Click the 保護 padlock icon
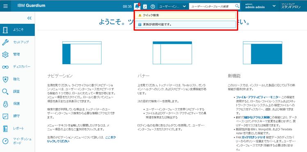 click(5, 104)
